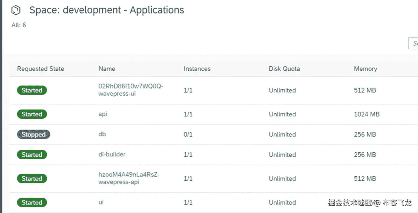Image resolution: width=418 pixels, height=213 pixels.
Task: Open the ui application link
Action: point(101,202)
